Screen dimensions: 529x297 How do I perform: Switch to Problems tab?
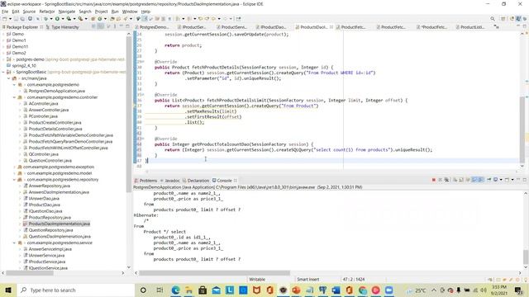pyautogui.click(x=145, y=181)
